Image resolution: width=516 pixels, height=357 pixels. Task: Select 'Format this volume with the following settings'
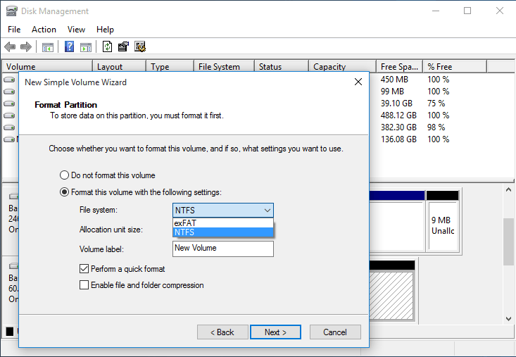(x=141, y=192)
